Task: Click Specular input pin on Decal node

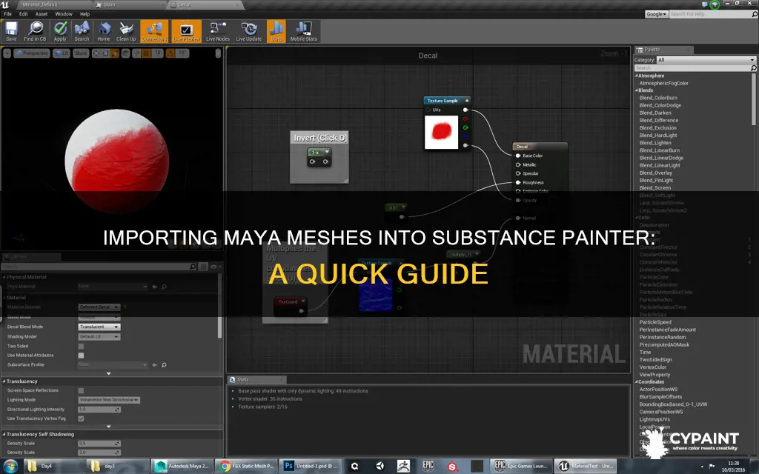Action: pyautogui.click(x=518, y=173)
